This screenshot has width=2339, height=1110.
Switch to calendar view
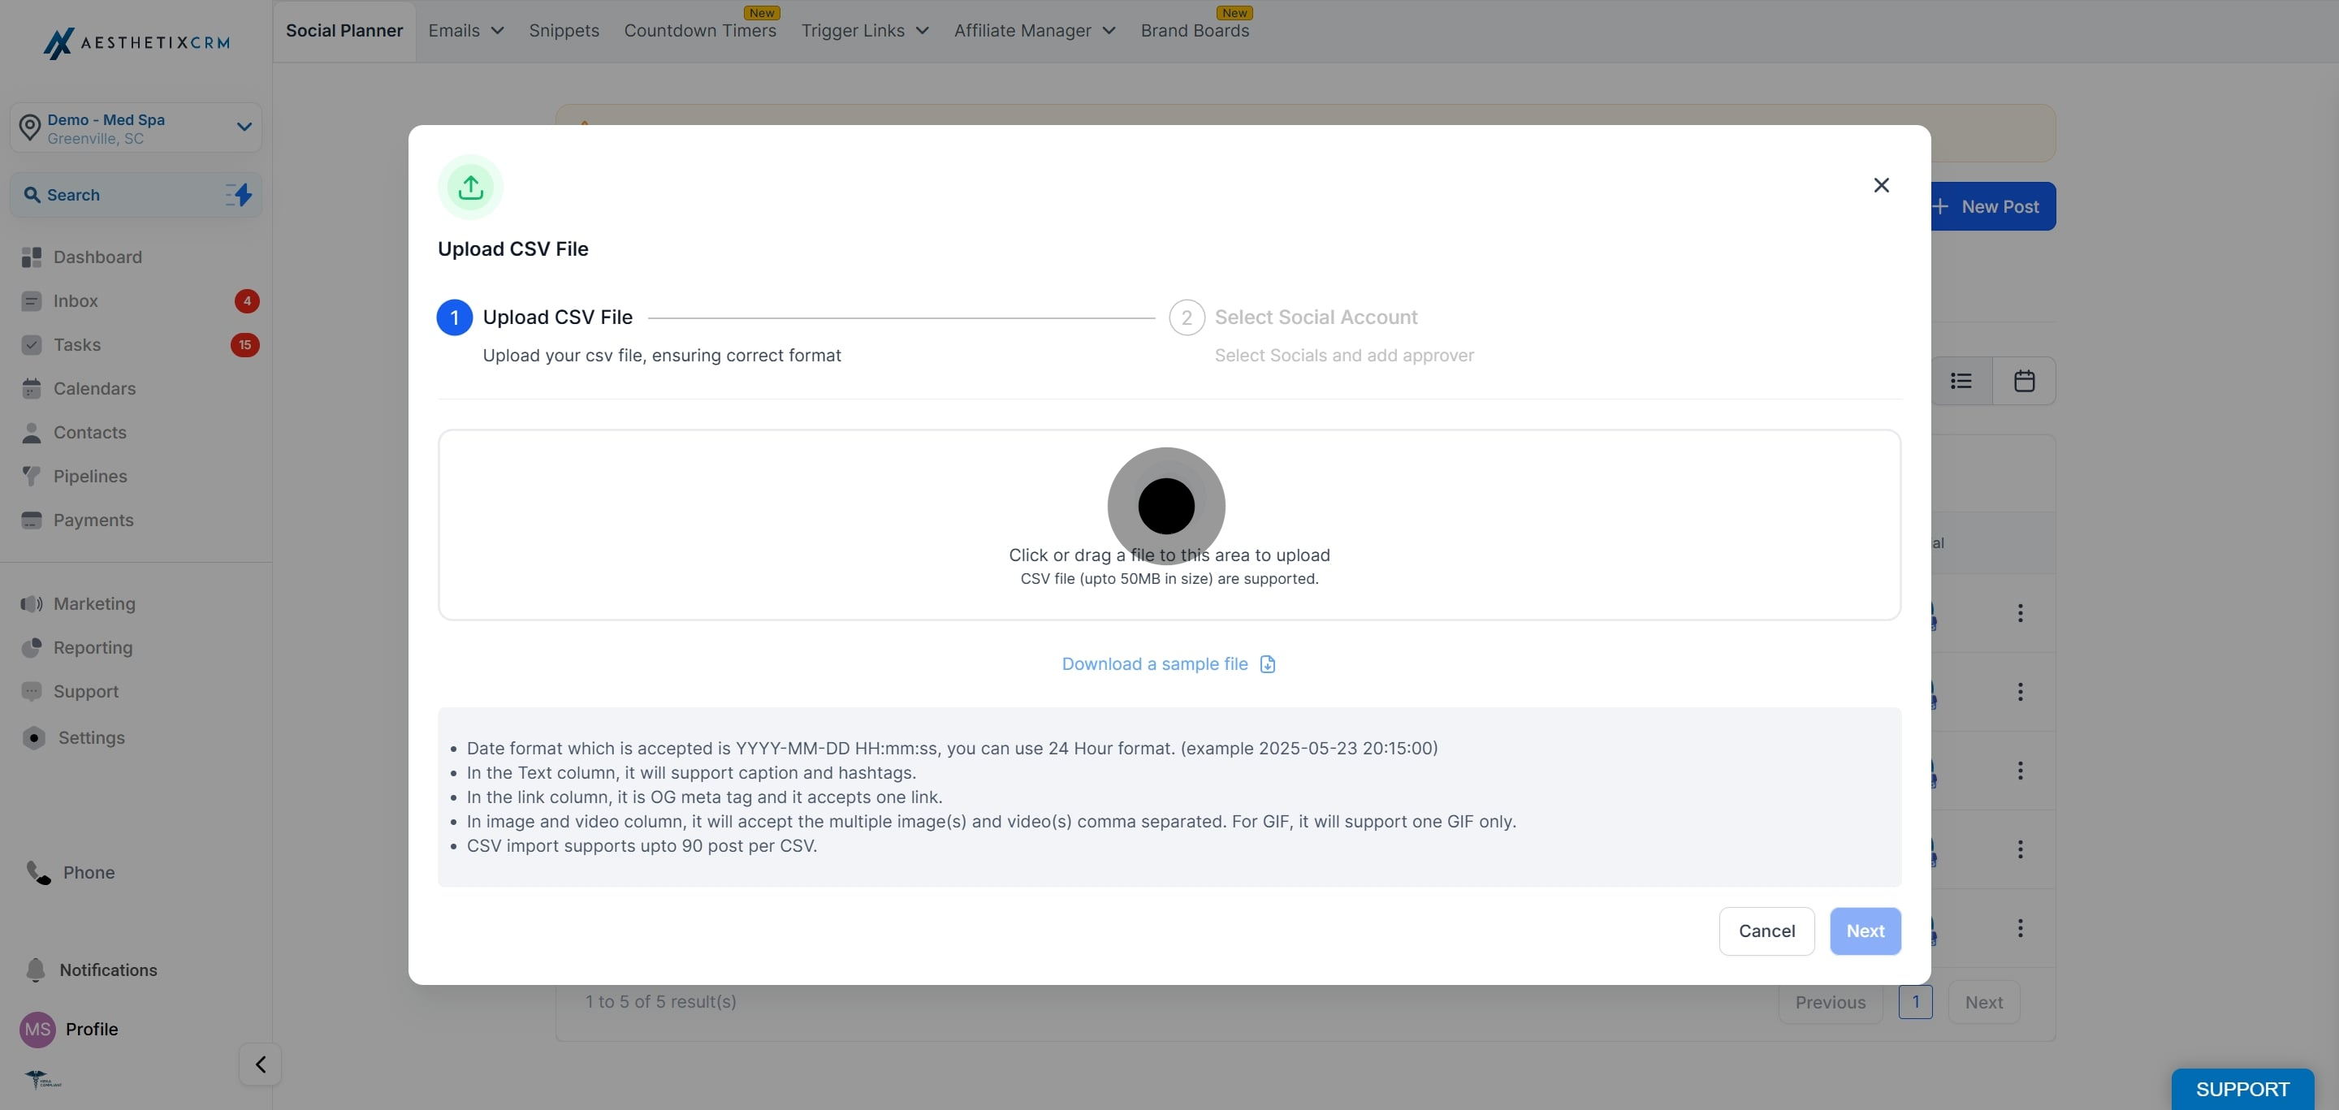[2024, 381]
